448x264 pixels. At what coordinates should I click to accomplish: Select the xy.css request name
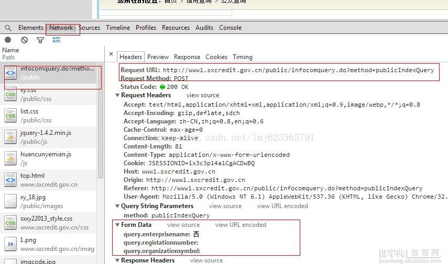coord(28,90)
